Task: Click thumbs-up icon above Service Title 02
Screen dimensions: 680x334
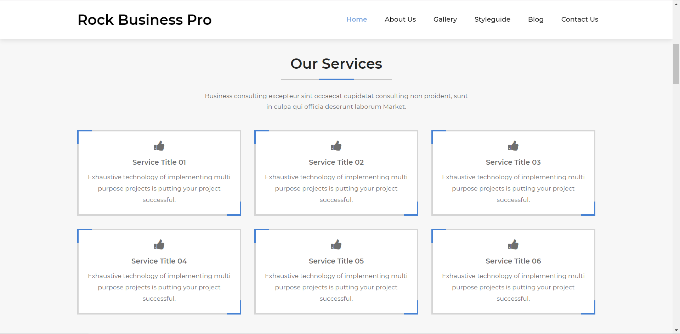Action: click(x=336, y=146)
